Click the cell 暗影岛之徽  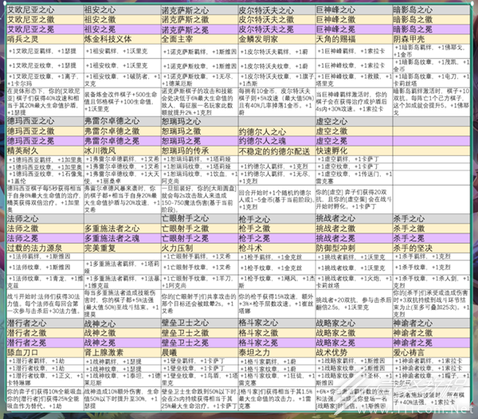tap(431, 20)
